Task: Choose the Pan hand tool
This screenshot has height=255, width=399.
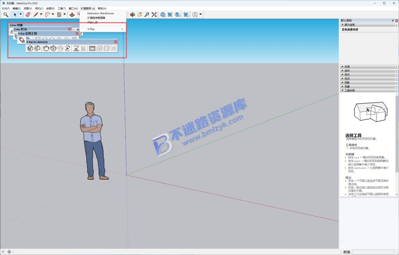Action: coord(140,15)
